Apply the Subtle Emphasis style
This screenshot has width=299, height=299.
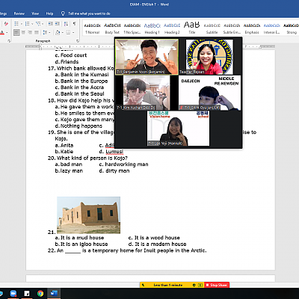(232, 28)
